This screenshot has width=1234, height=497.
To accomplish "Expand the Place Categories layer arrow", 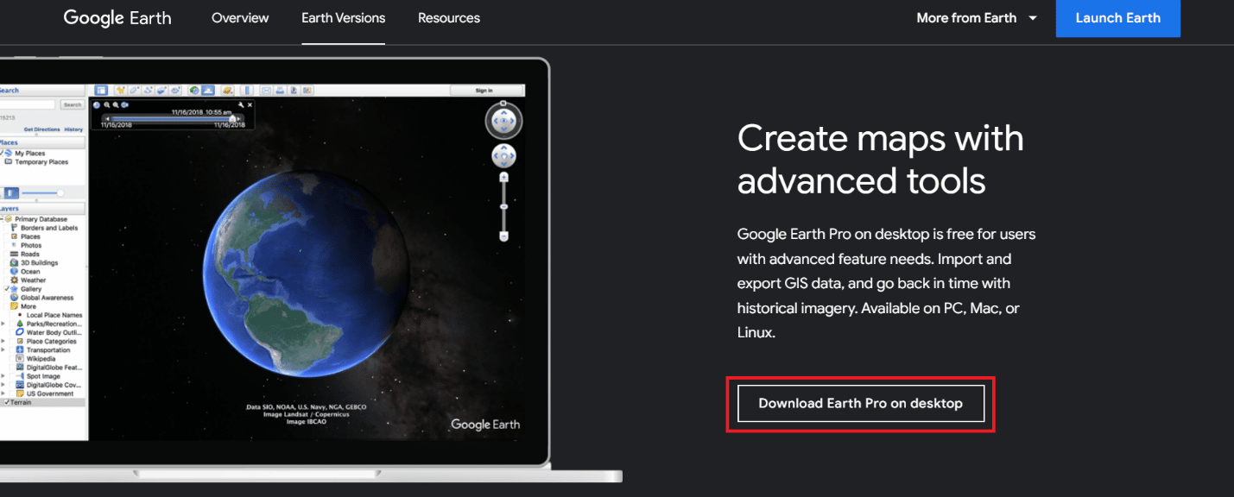I will click(3, 341).
